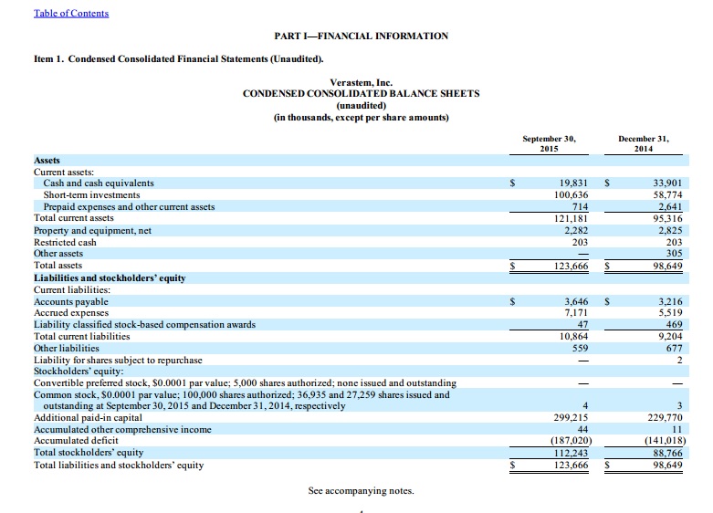Image resolution: width=713 pixels, height=513 pixels.
Task: Click the 'December 31, 2014' column header
Action: (644, 143)
